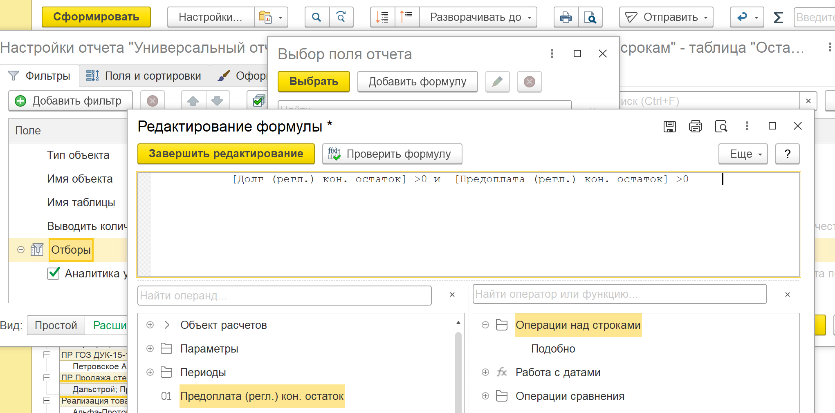Image resolution: width=835 pixels, height=413 pixels.
Task: Click the pencil edit formula icon
Action: pos(497,81)
